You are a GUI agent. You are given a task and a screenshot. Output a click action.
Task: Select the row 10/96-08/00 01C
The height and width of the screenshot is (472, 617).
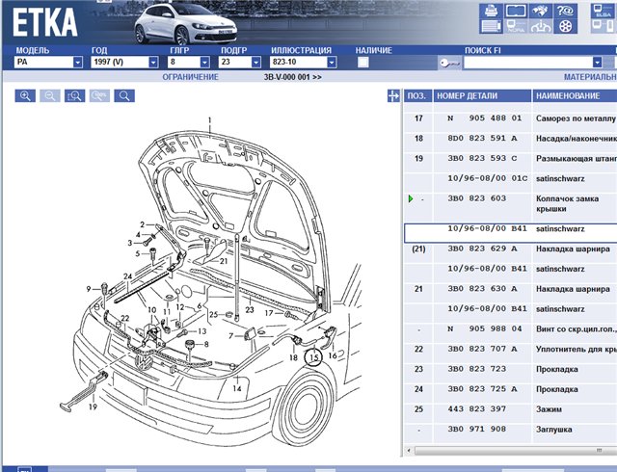click(x=487, y=178)
